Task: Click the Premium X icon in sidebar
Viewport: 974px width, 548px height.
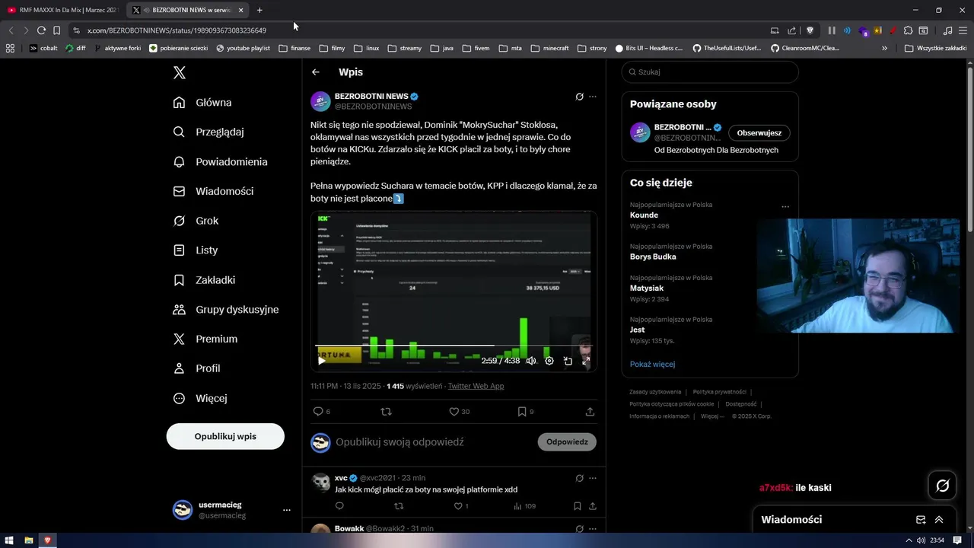Action: pyautogui.click(x=179, y=339)
